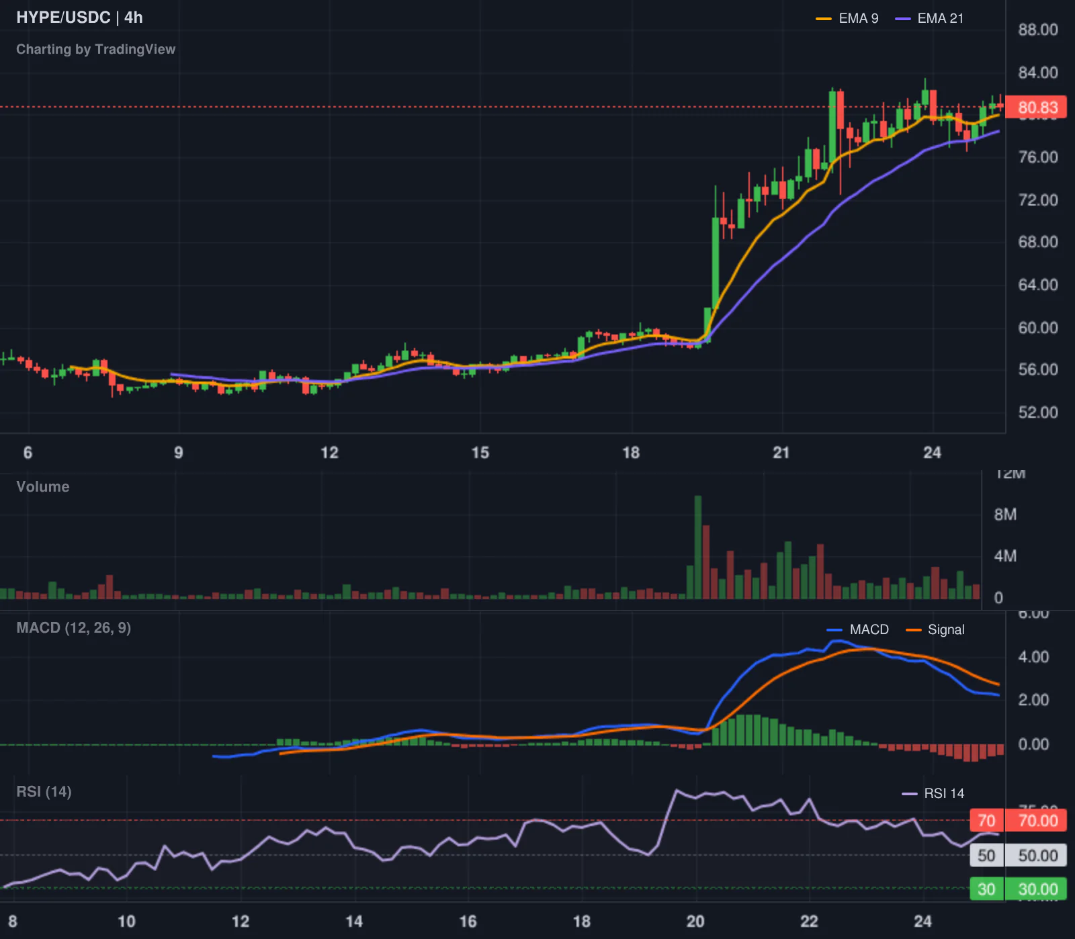The height and width of the screenshot is (939, 1075).
Task: Select the Signal legend label
Action: pos(946,630)
